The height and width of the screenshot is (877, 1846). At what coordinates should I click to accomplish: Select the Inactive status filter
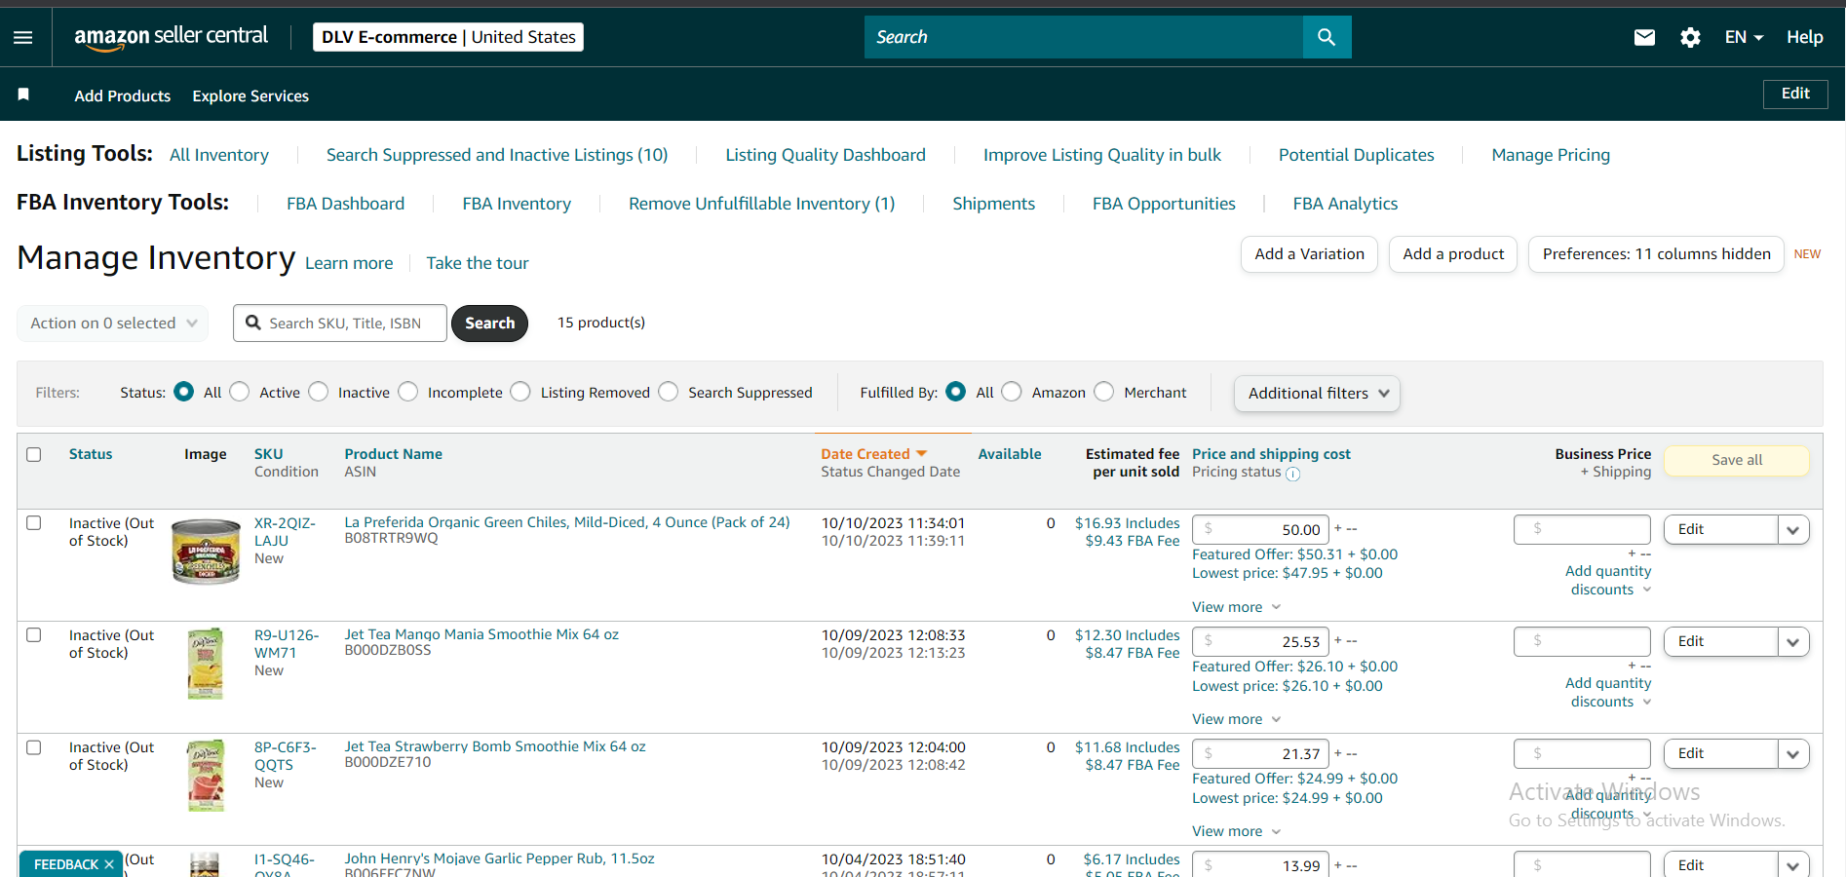point(318,392)
